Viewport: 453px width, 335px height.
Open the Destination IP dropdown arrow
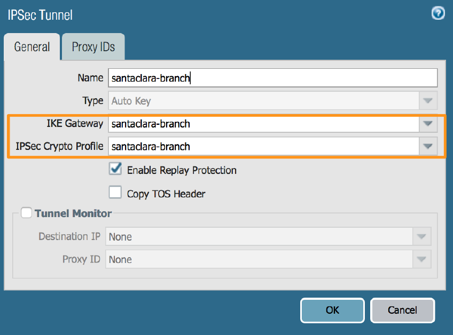[x=421, y=237]
